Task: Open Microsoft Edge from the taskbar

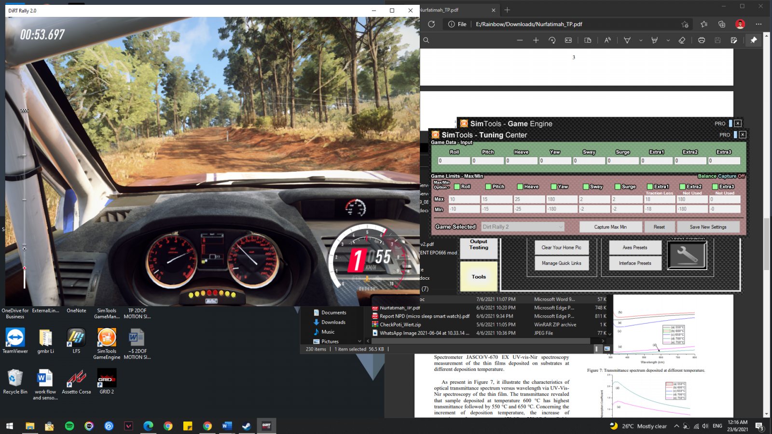Action: (x=148, y=426)
